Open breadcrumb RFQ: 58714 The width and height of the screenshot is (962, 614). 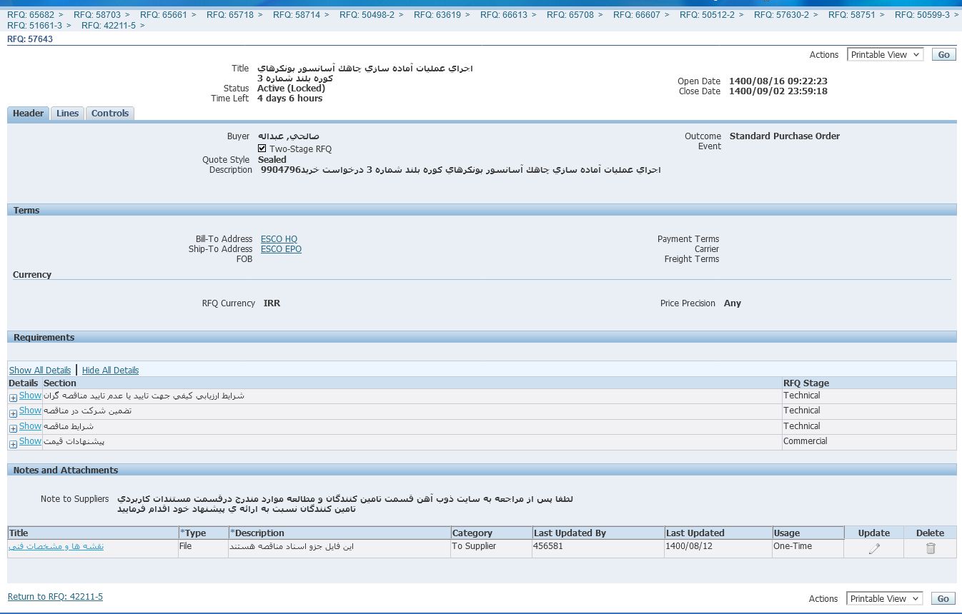pyautogui.click(x=297, y=15)
